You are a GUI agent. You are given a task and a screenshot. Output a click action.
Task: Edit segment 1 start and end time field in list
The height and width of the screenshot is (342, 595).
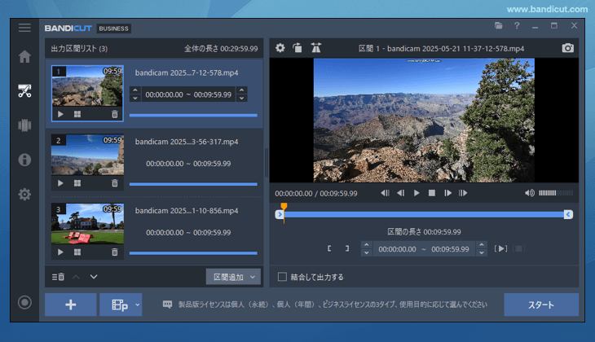point(188,94)
